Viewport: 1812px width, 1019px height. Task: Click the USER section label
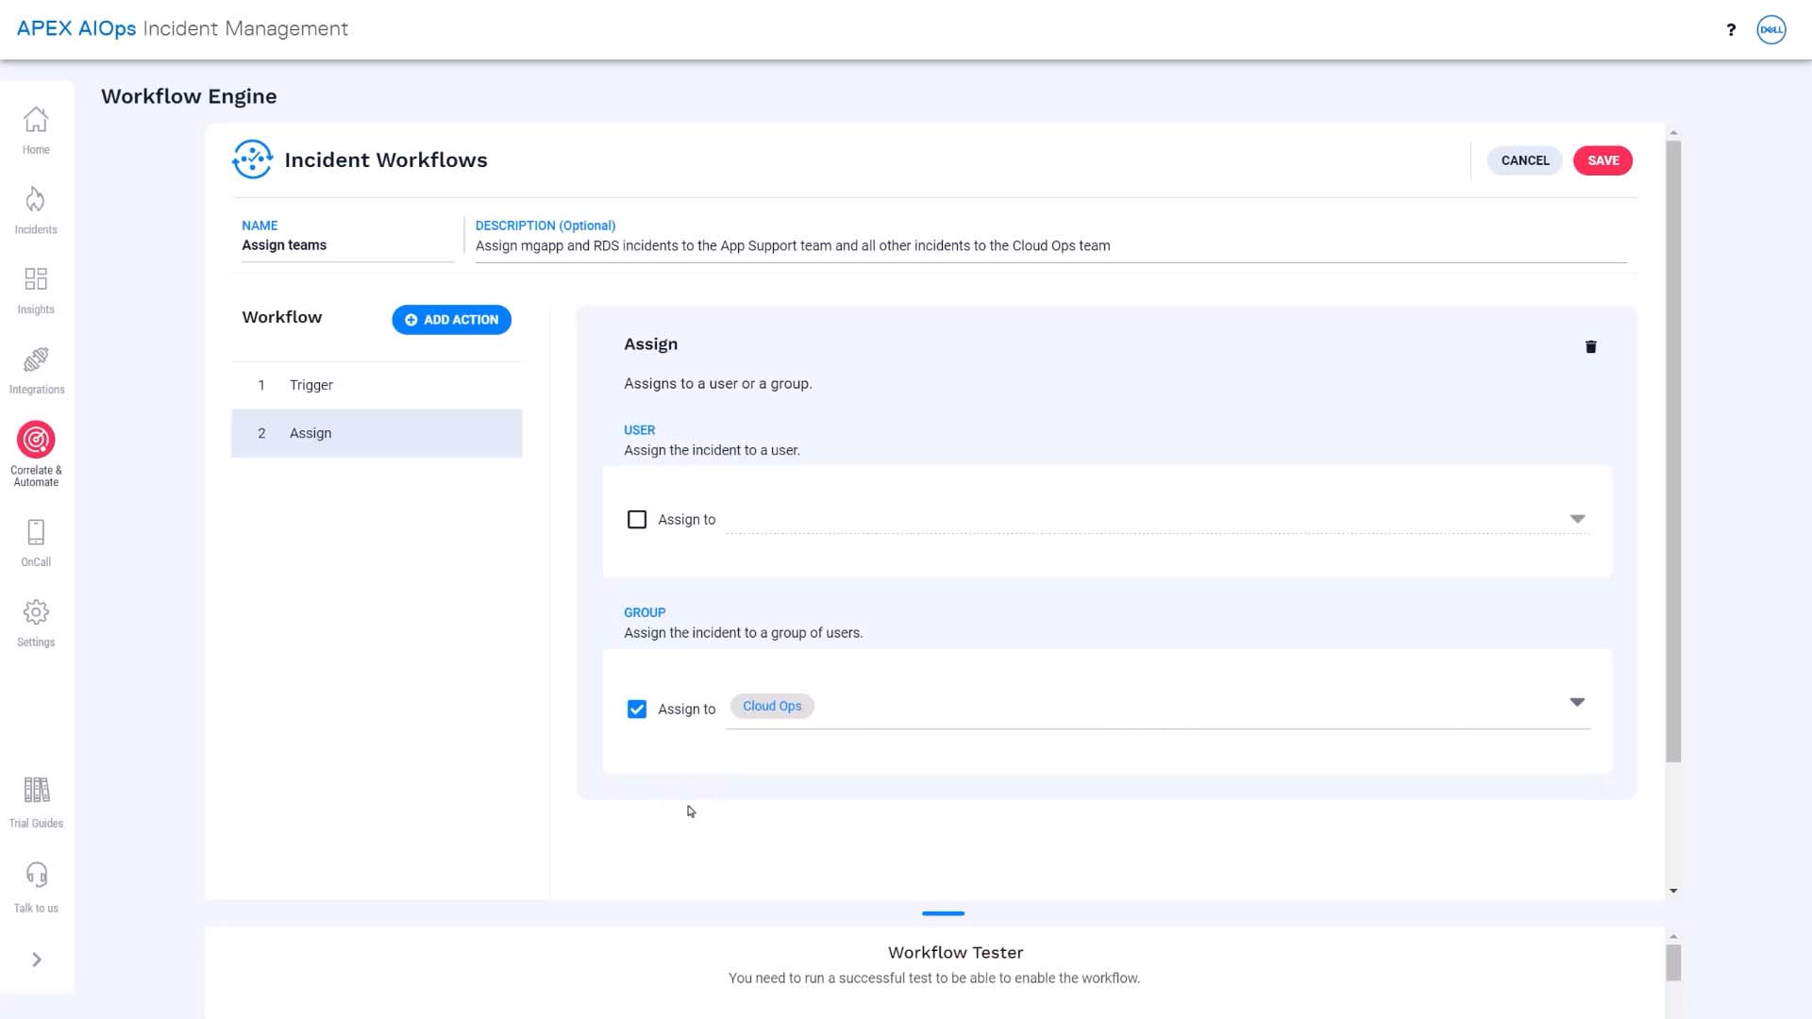[x=639, y=430]
